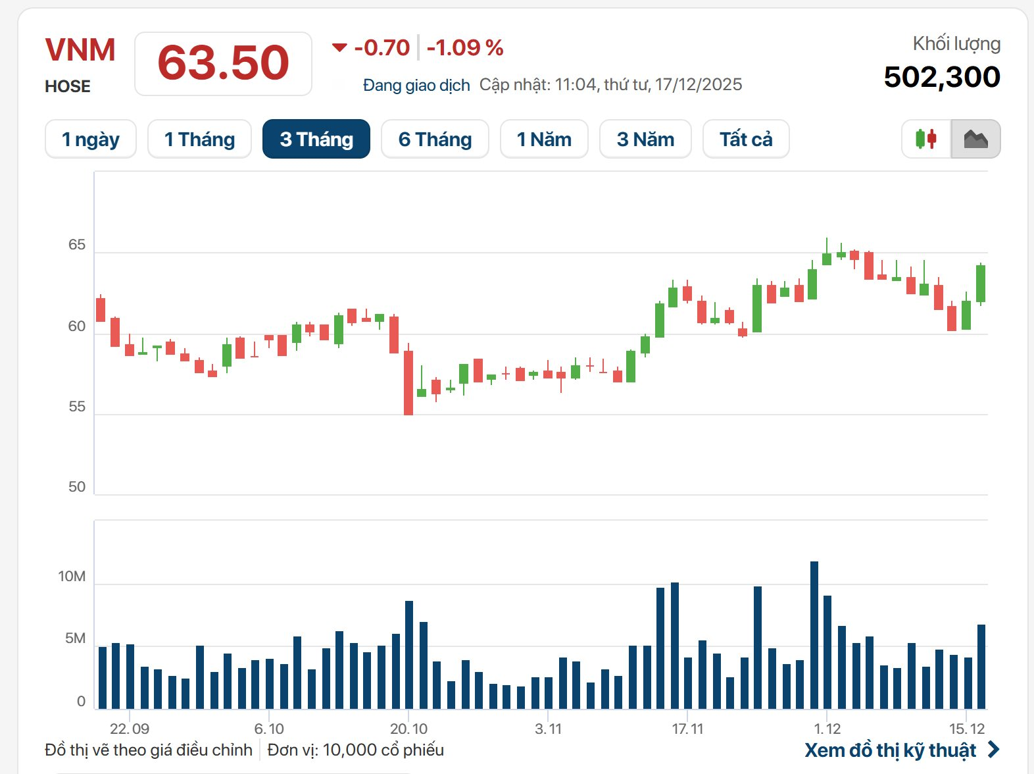Screen dimensions: 1034x774
Task: Click the long red candle at 20.10
Action: pos(408,382)
